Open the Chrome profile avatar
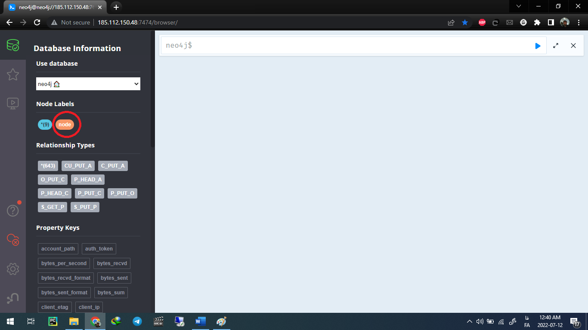Screen dimensions: 588x330 (x=565, y=22)
